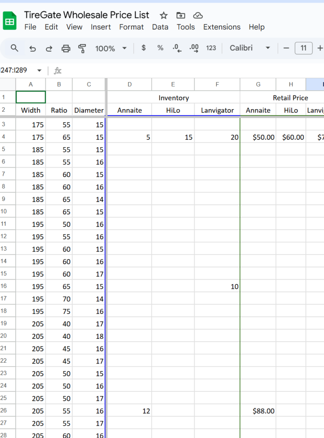Image resolution: width=324 pixels, height=438 pixels.
Task: Click the name box showing 247:I289
Action: (x=14, y=70)
